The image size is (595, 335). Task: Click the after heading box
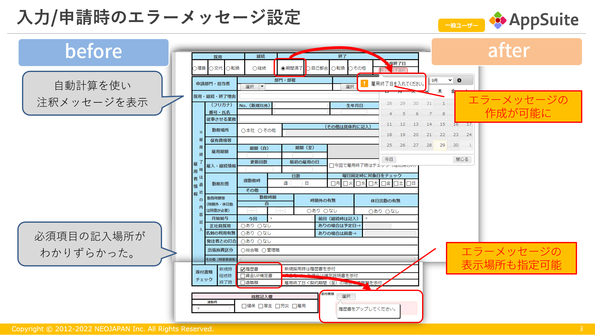507,51
